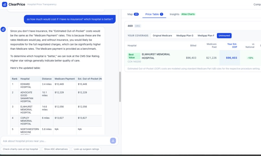Click the $21,226 Medicare Paid value

(x=211, y=58)
